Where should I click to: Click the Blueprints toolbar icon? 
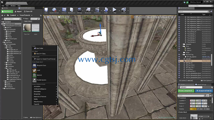[88, 10]
